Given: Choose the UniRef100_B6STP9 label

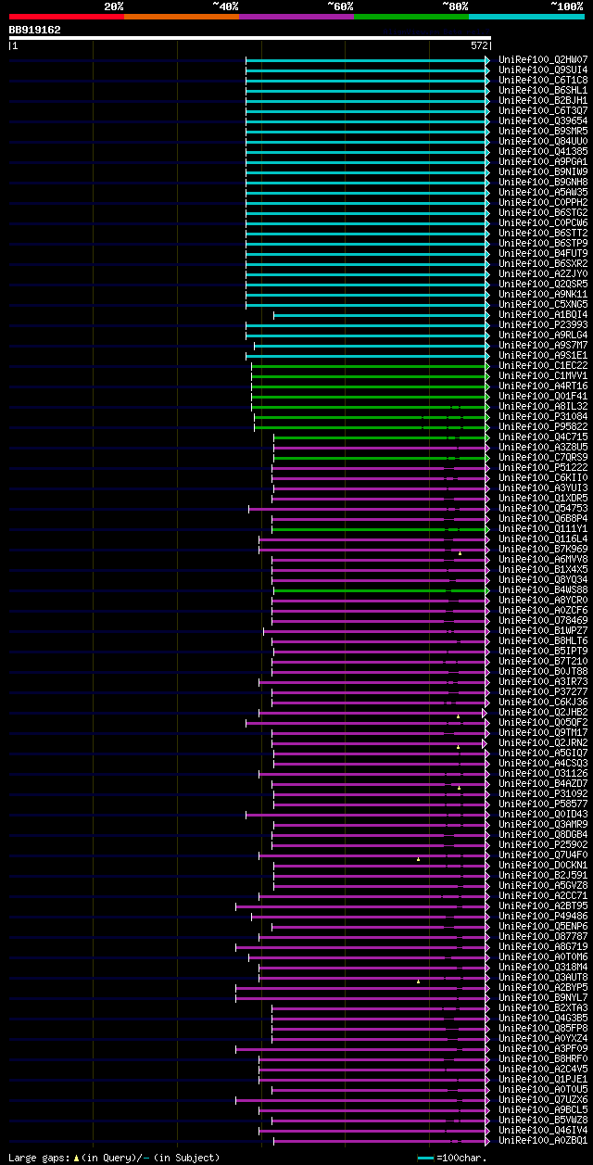Looking at the screenshot, I should tap(543, 244).
